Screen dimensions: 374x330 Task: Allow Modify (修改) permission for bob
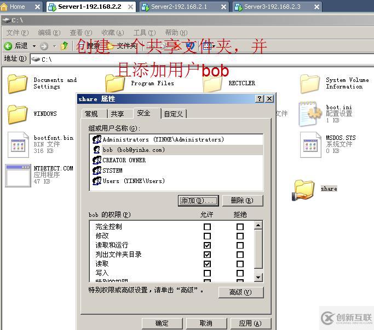click(208, 236)
